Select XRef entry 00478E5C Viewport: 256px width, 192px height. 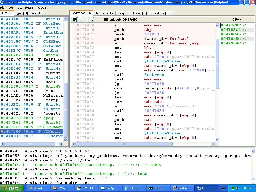click(237, 39)
